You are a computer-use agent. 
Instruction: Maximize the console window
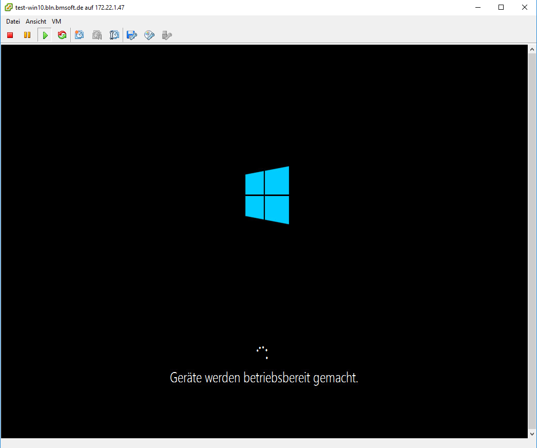(x=501, y=7)
